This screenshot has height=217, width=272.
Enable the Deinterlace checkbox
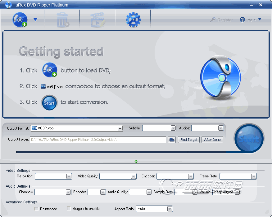[37, 209]
